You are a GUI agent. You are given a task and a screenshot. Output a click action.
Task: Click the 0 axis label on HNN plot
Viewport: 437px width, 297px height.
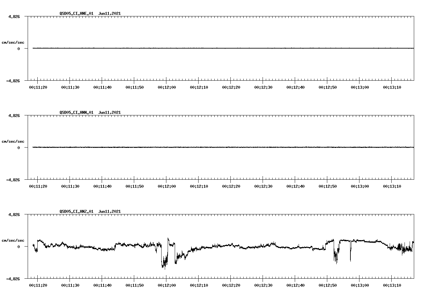[19, 148]
